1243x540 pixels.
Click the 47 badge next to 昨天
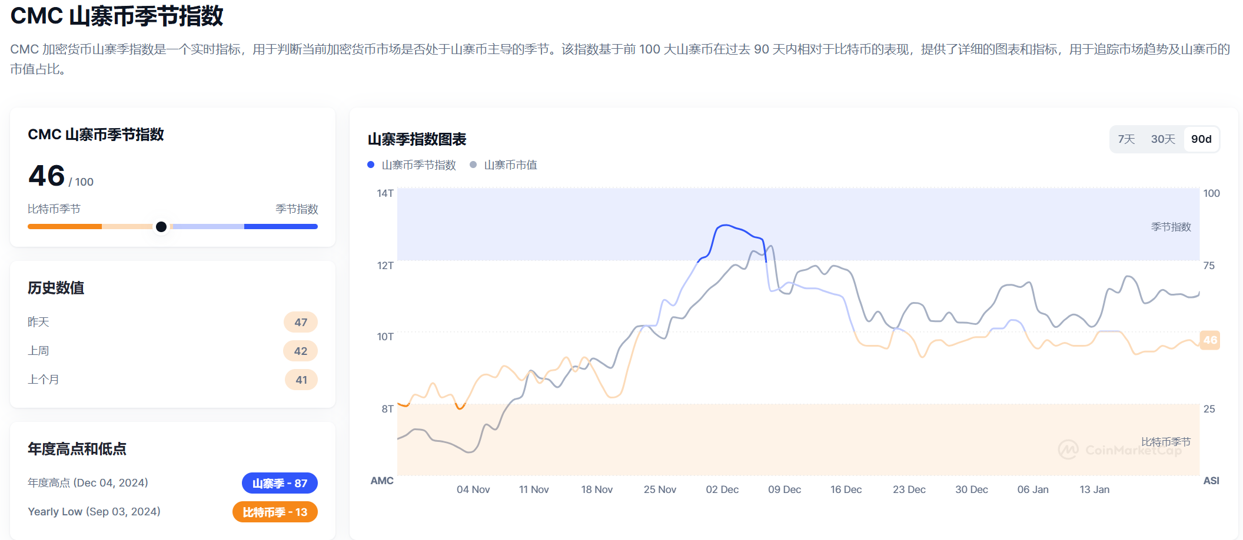[301, 321]
